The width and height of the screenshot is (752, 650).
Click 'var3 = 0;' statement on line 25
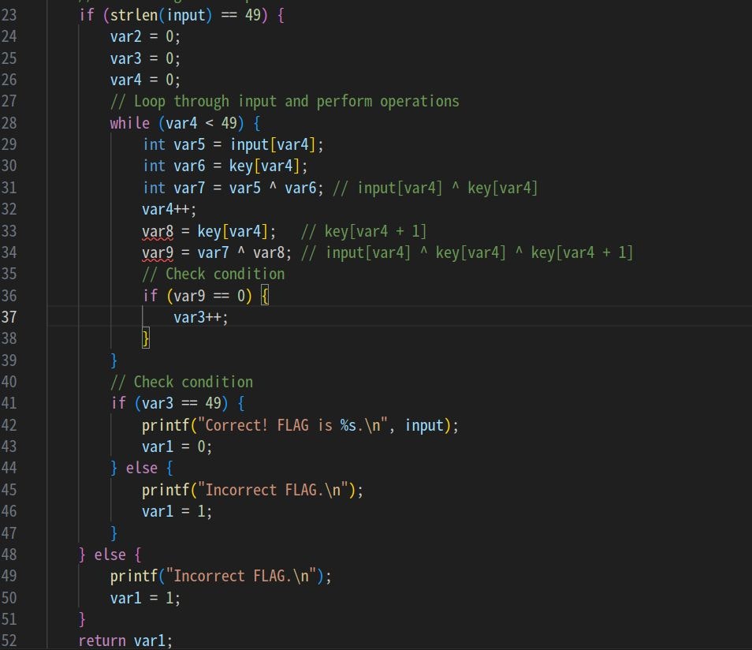[145, 58]
